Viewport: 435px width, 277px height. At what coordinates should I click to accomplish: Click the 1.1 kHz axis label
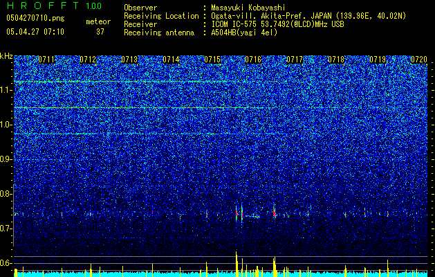click(x=6, y=90)
